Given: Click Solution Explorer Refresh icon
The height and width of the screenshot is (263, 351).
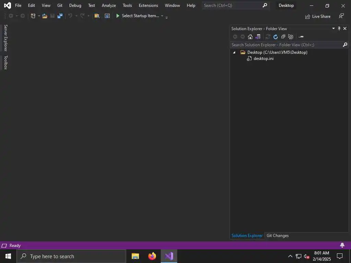Looking at the screenshot, I should [276, 37].
